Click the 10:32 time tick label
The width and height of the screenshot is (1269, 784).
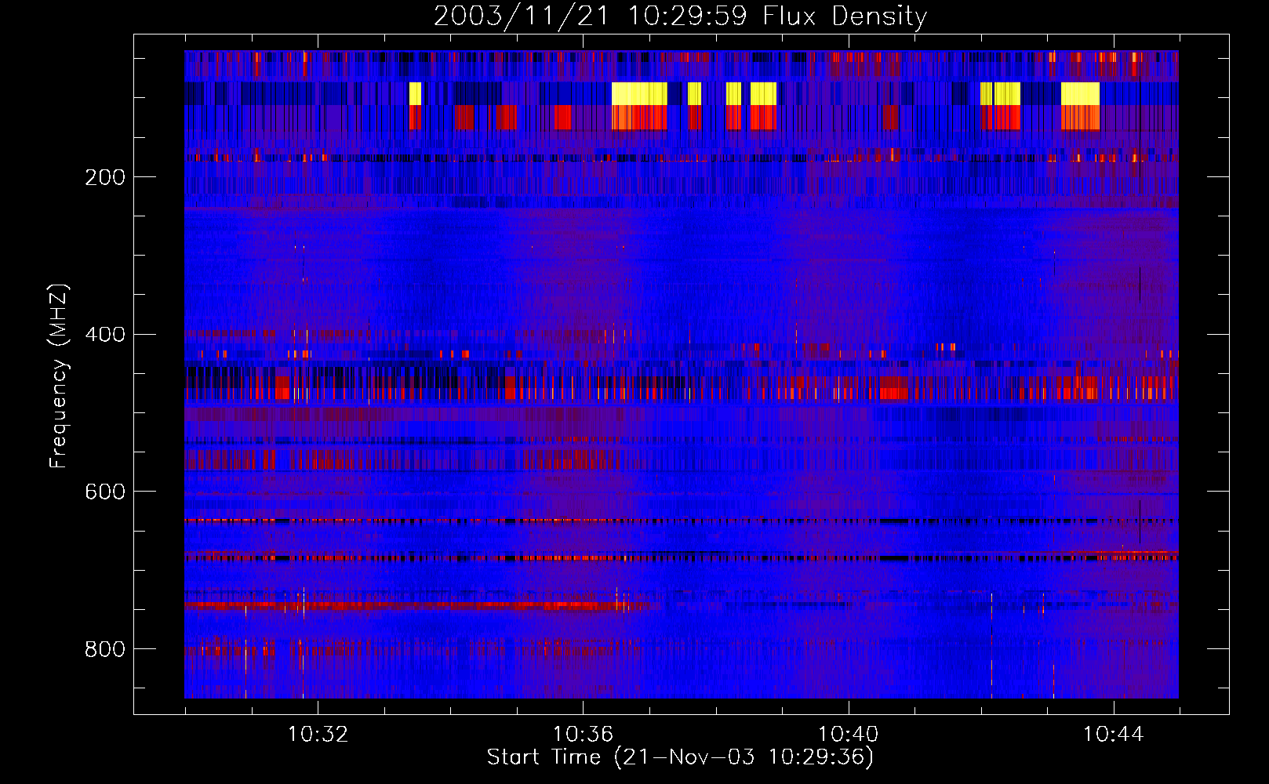pyautogui.click(x=318, y=735)
